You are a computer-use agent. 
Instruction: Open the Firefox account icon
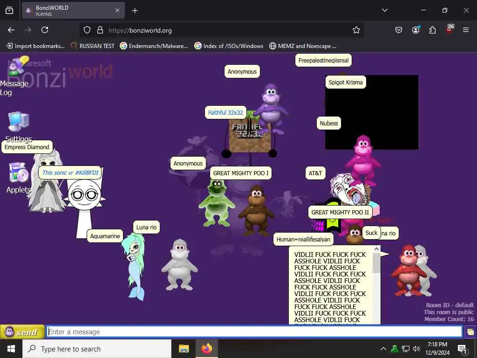click(x=416, y=30)
